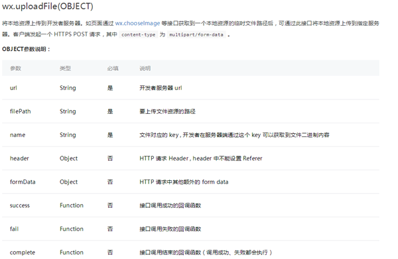The height and width of the screenshot is (259, 398).
Task: Select the Function type in complete row
Action: point(72,252)
